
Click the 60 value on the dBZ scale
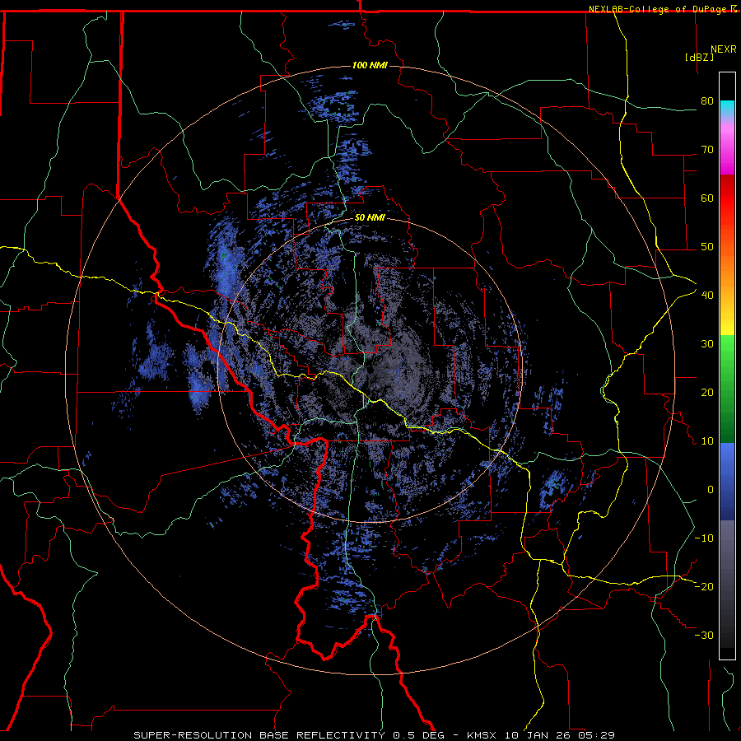tap(707, 198)
